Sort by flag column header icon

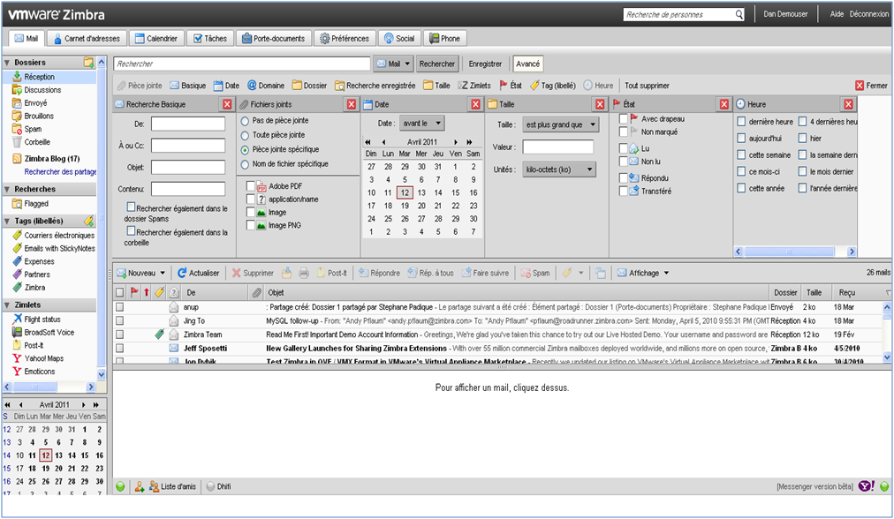(x=134, y=293)
